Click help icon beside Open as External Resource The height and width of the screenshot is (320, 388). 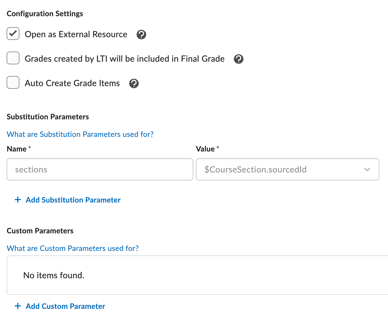click(x=141, y=35)
